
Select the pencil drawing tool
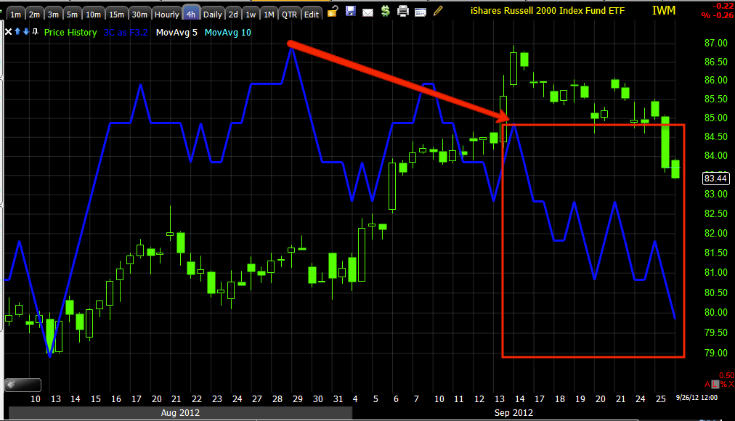[x=438, y=11]
